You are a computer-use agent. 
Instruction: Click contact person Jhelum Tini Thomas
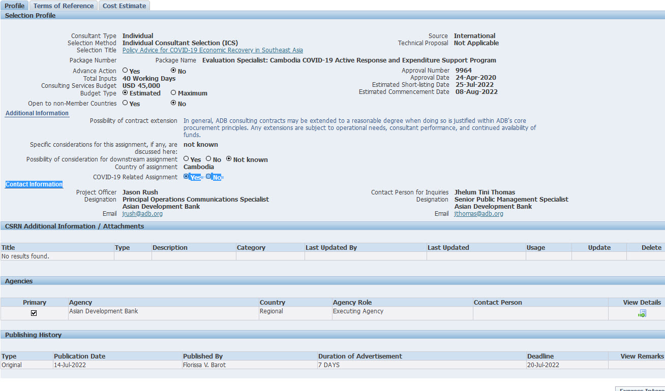[x=485, y=192]
